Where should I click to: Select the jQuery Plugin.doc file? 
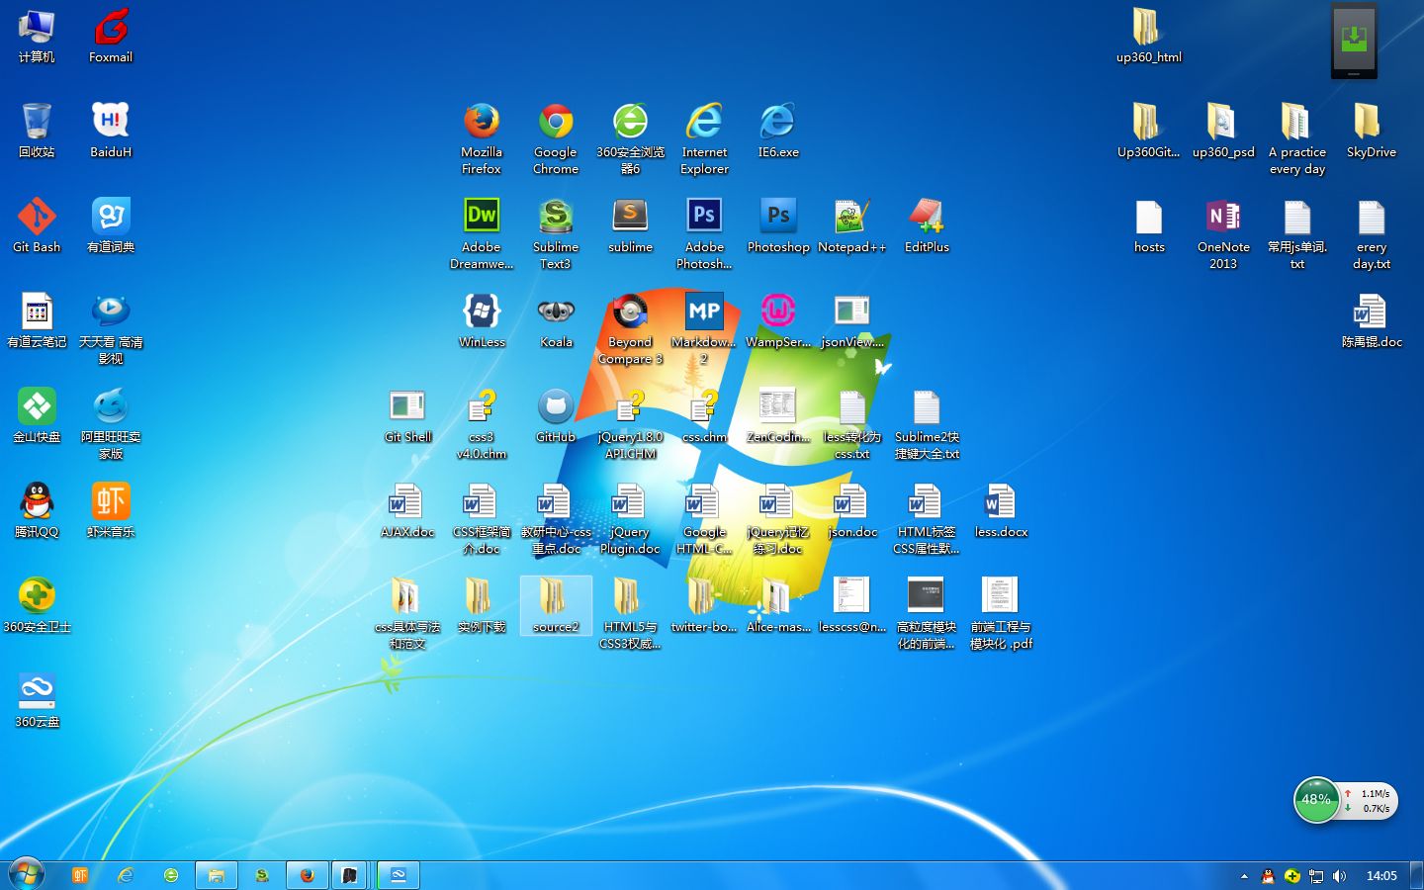[x=630, y=518]
